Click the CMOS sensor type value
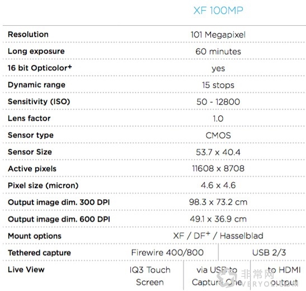The image size is (306, 291). [218, 135]
